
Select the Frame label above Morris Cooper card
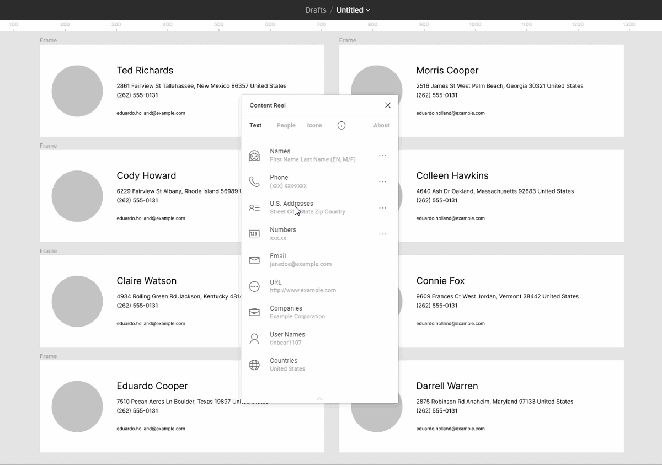[348, 40]
